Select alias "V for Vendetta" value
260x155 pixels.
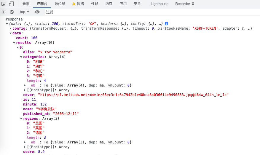click(x=55, y=52)
